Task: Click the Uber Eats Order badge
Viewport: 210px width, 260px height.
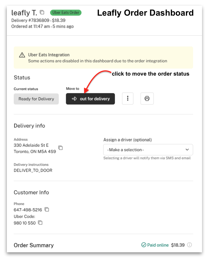Action: pyautogui.click(x=66, y=13)
